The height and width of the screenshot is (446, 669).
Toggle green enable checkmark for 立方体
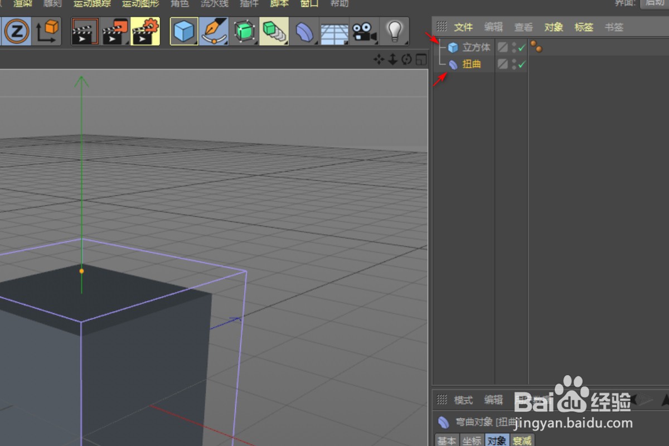(x=522, y=48)
